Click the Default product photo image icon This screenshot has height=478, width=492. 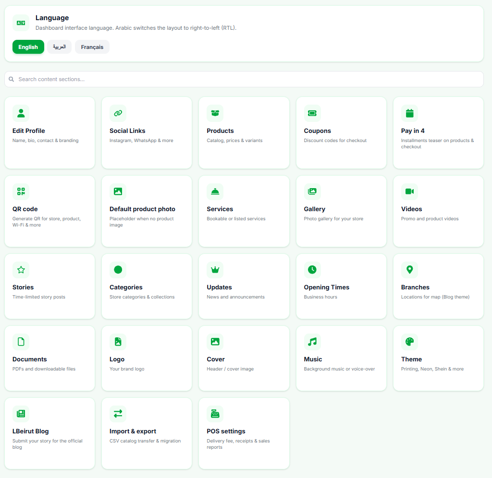click(x=118, y=191)
